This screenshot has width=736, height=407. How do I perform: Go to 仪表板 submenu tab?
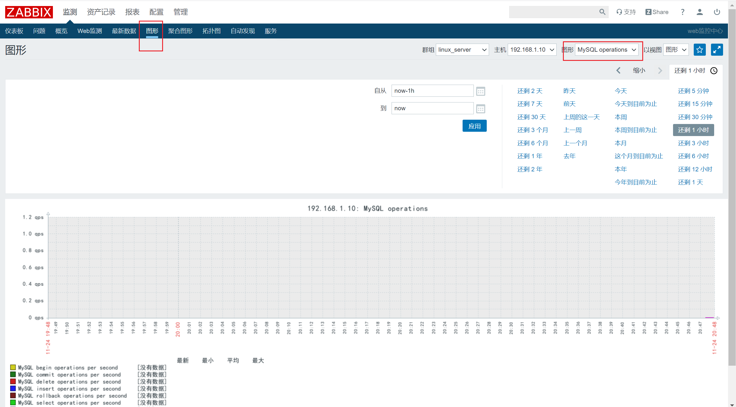(x=14, y=31)
